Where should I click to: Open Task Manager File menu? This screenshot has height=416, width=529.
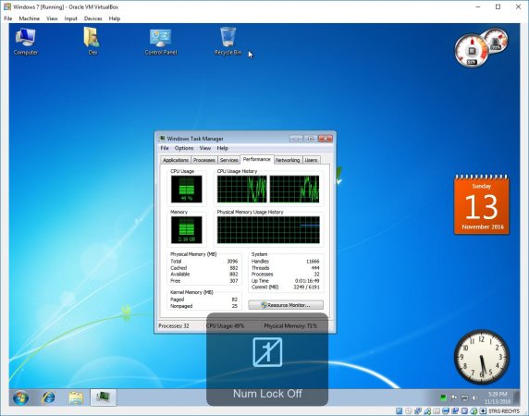click(165, 148)
